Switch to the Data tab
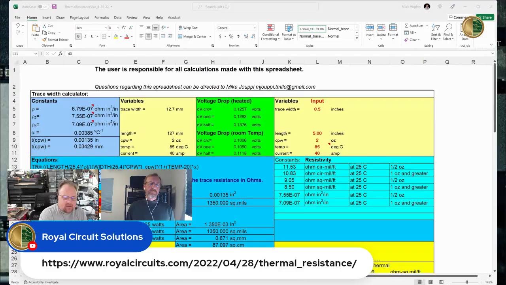 point(118,17)
